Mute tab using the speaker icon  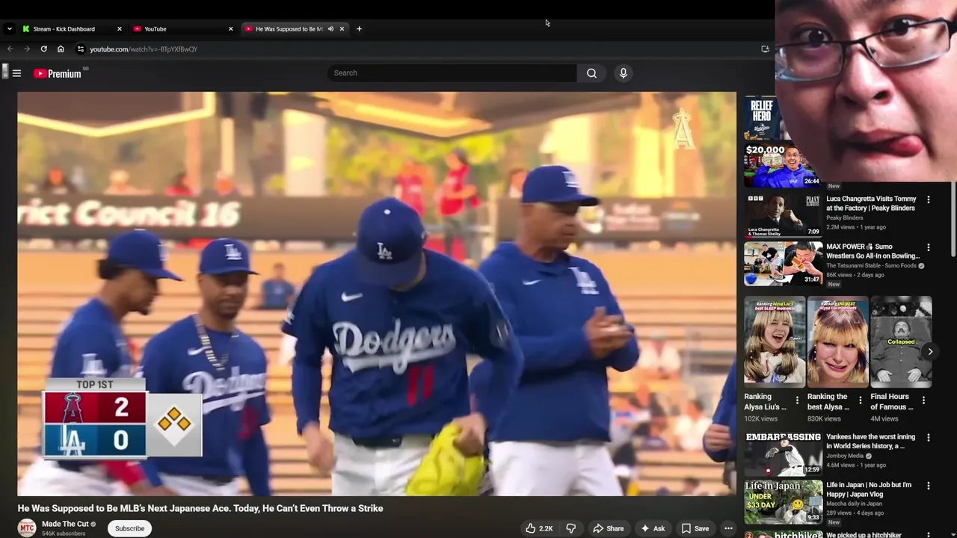[x=330, y=29]
